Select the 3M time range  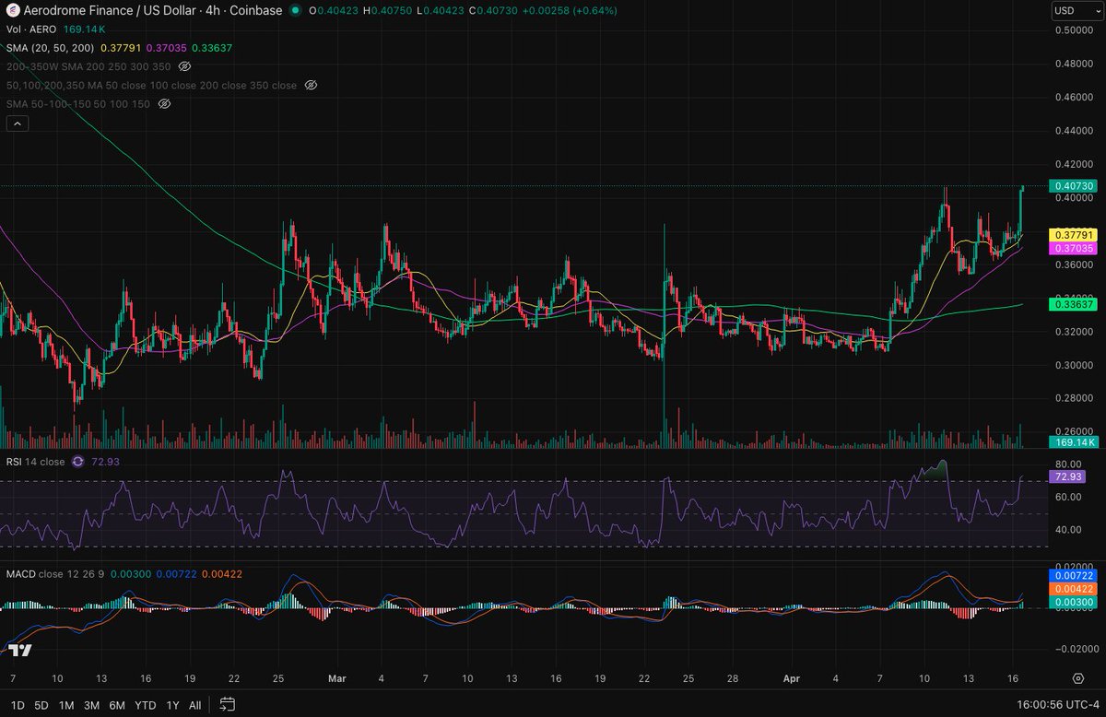click(91, 705)
